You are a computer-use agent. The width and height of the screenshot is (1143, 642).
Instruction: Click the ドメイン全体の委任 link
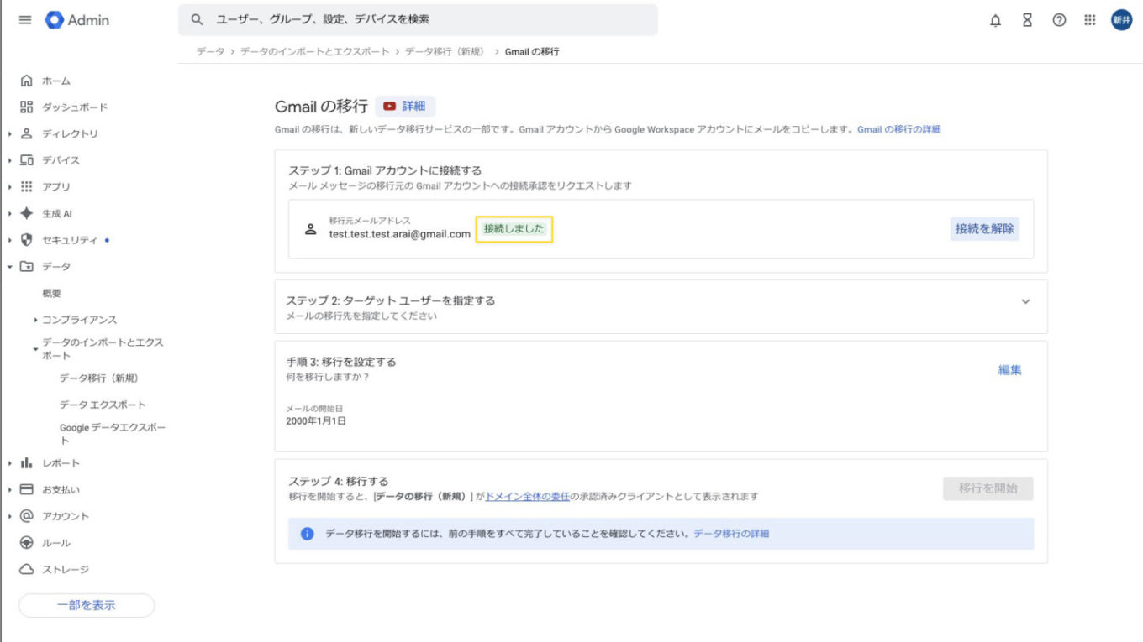pos(528,497)
